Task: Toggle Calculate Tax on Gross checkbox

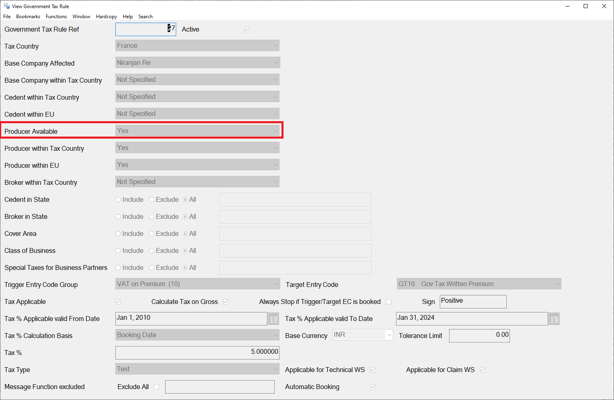Action: click(x=226, y=302)
